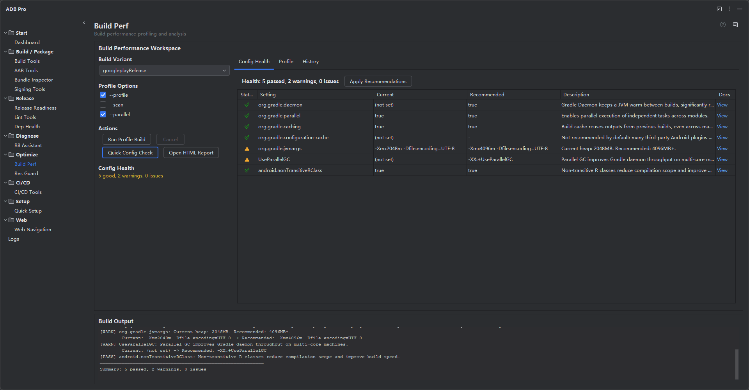Open View docs link for android.nonTransitiveRClass
749x390 pixels.
[722, 170]
